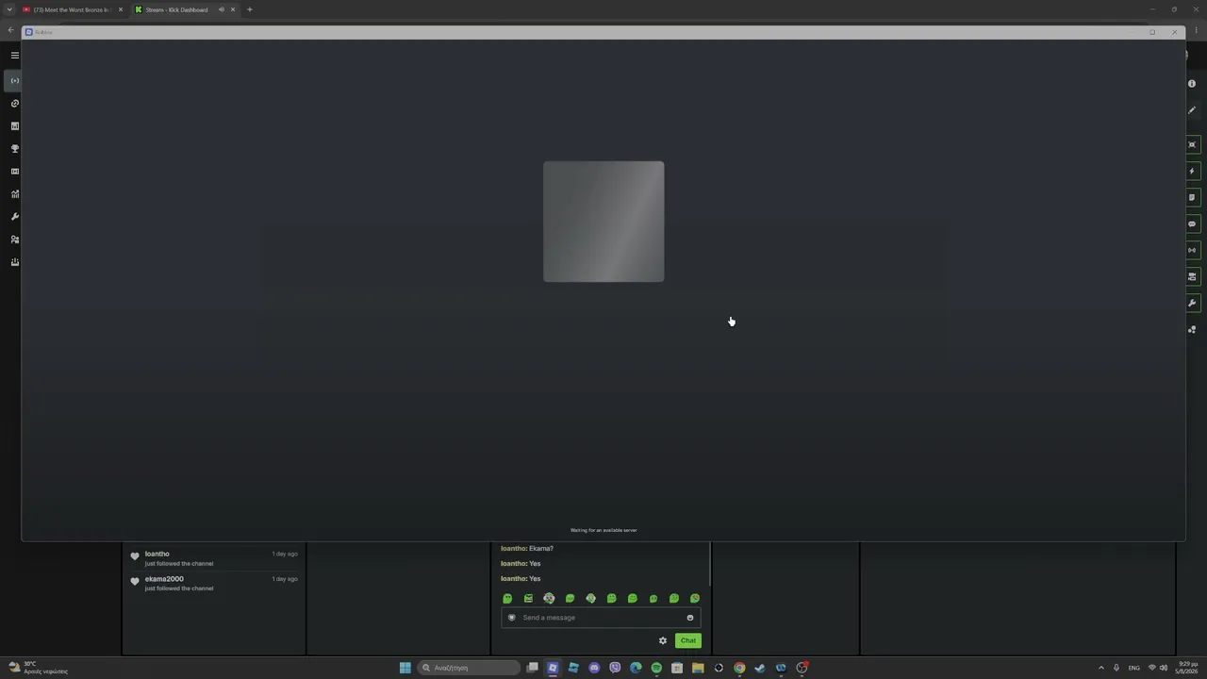Click the shield icon in the message box
1207x679 pixels.
click(x=512, y=618)
